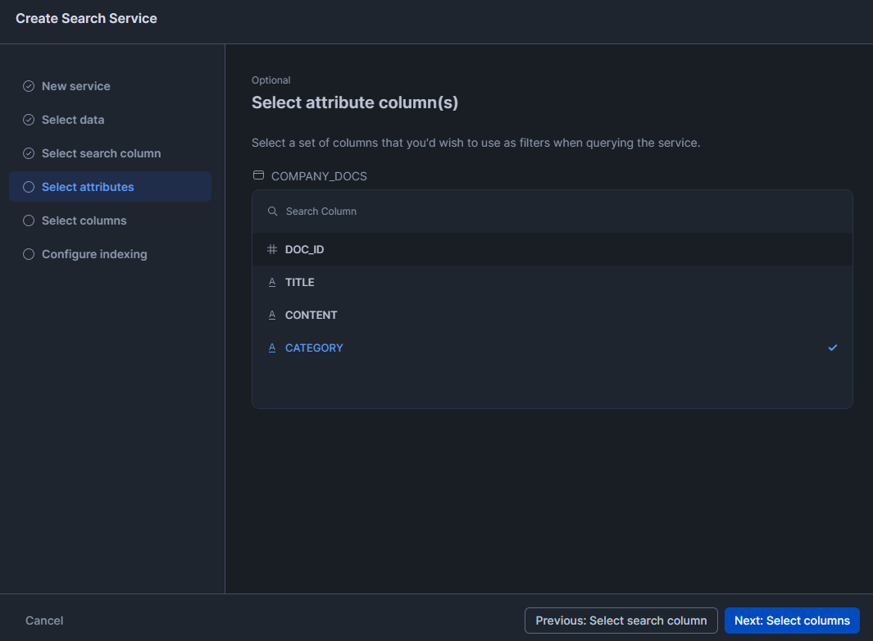Click the circle indicator for Configure indexing step
This screenshot has height=641, width=873.
pyautogui.click(x=28, y=254)
